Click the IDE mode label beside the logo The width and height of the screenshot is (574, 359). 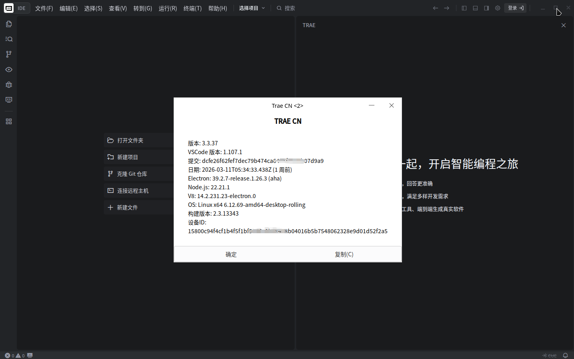point(22,8)
